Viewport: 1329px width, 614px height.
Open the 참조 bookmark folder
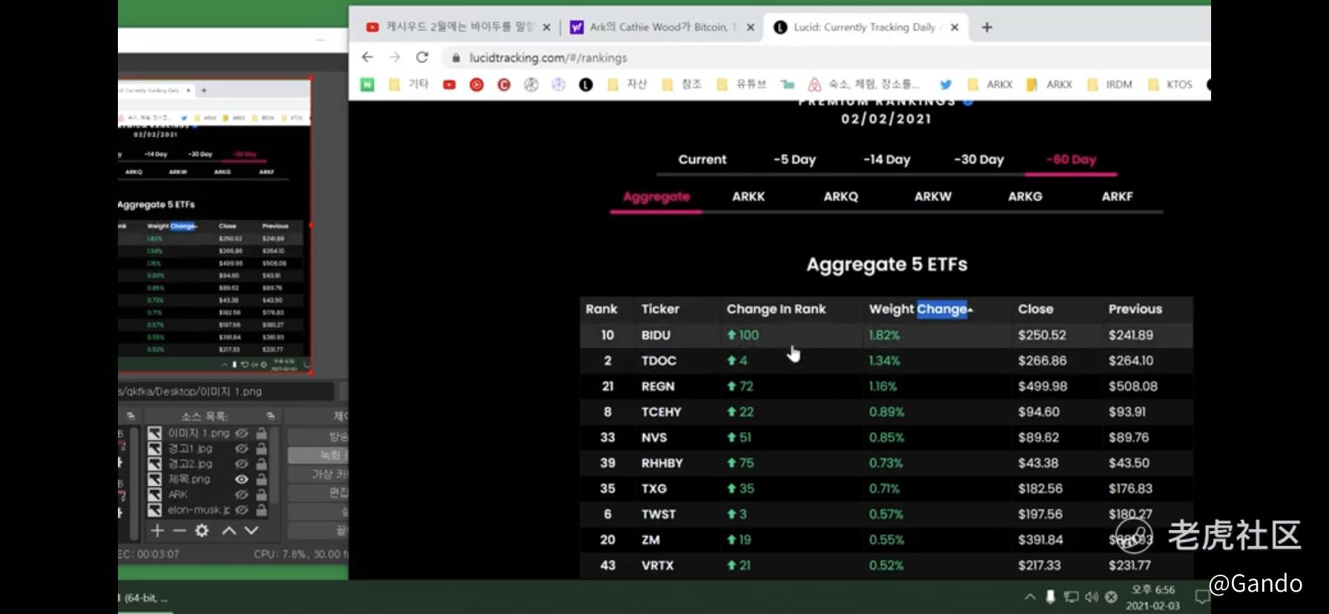click(682, 85)
